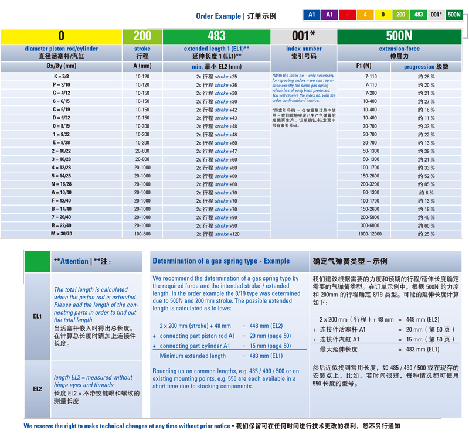Image resolution: width=469 pixels, height=434 pixels.
Task: Select the '约 28 %' progression cell
Action: [426, 77]
